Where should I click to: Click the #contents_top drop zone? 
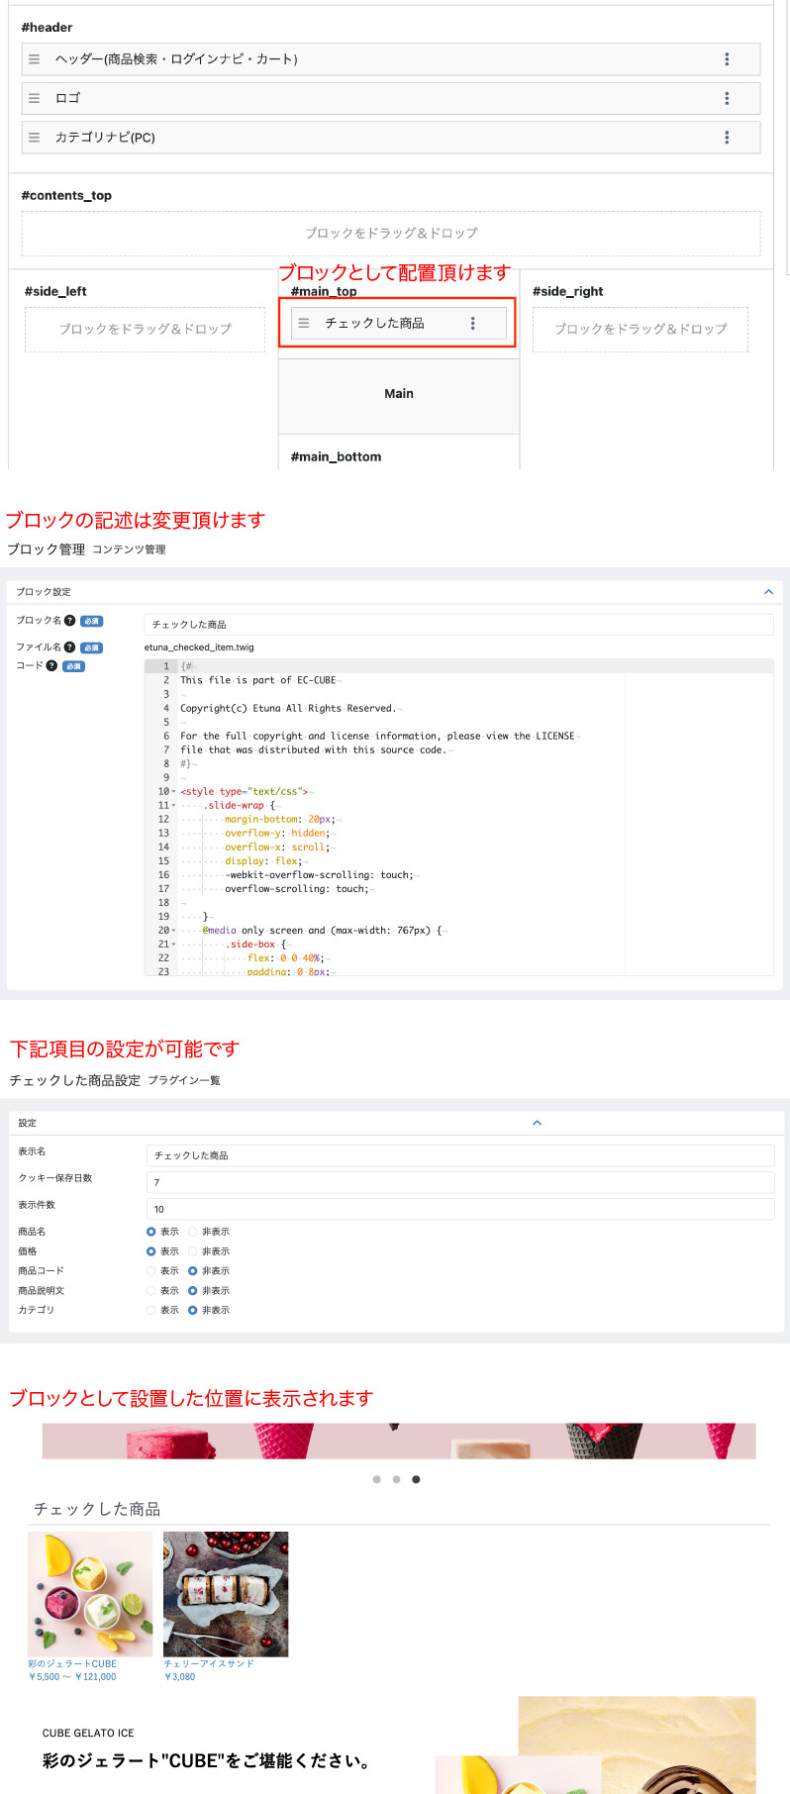coord(391,233)
